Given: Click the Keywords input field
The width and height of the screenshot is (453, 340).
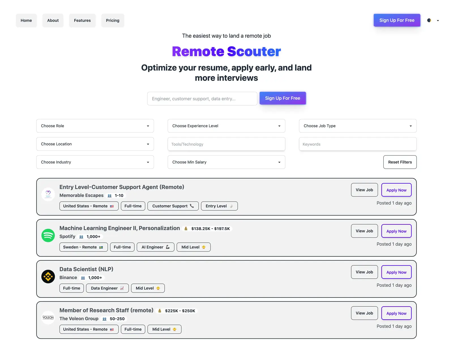Looking at the screenshot, I should pos(358,144).
